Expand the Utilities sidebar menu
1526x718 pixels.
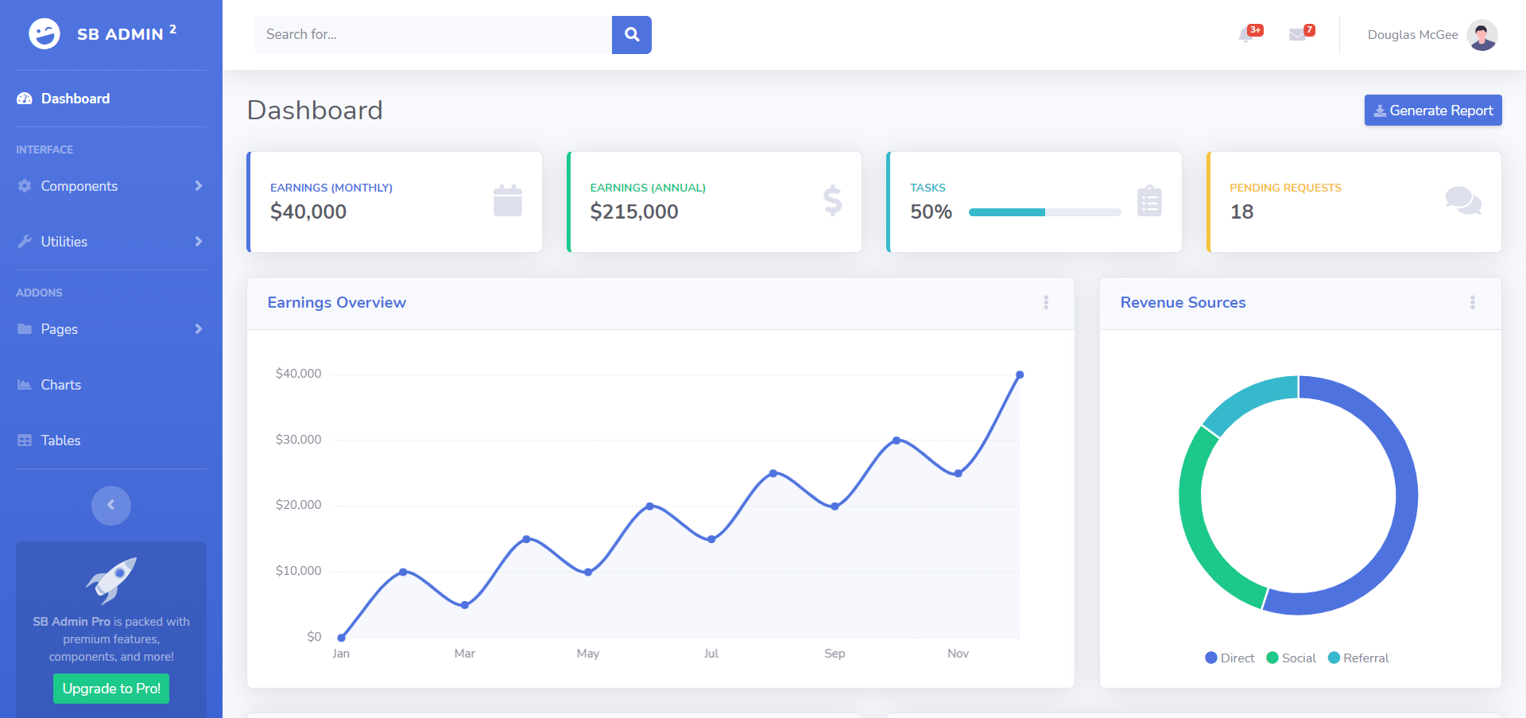click(x=110, y=242)
